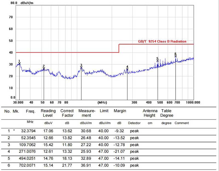The image size is (219, 171).
Task: Click the asterisk in the Mk. column
Action: coord(14,131)
